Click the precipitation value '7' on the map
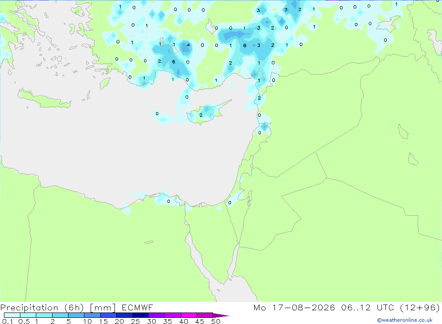 coord(286,10)
